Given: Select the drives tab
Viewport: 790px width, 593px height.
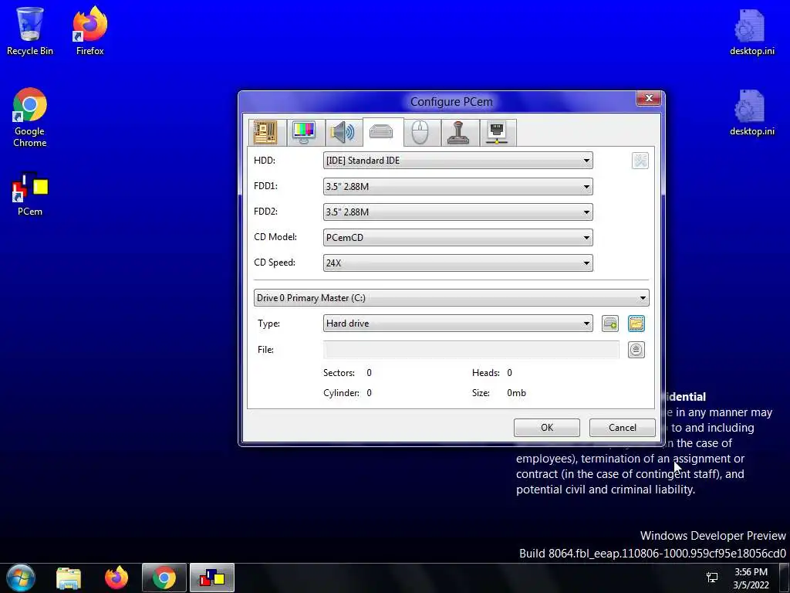Looking at the screenshot, I should [381, 132].
